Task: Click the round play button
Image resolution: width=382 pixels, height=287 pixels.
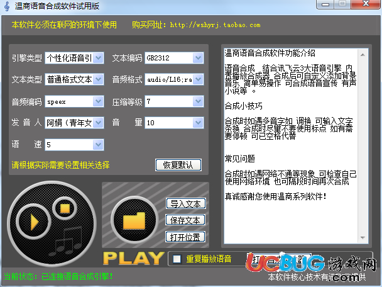Action: (x=34, y=222)
